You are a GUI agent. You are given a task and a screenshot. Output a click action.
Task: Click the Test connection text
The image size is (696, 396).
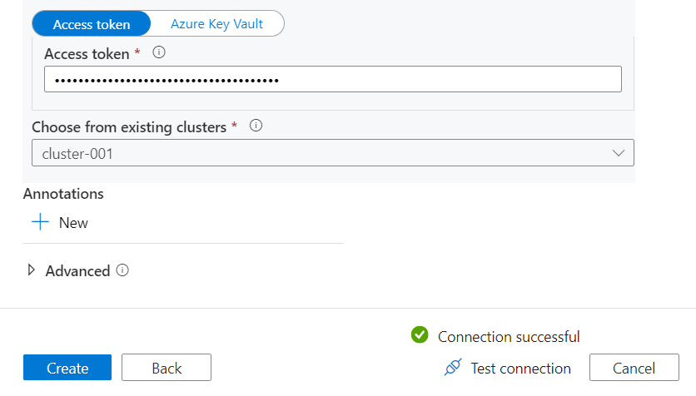pos(520,369)
